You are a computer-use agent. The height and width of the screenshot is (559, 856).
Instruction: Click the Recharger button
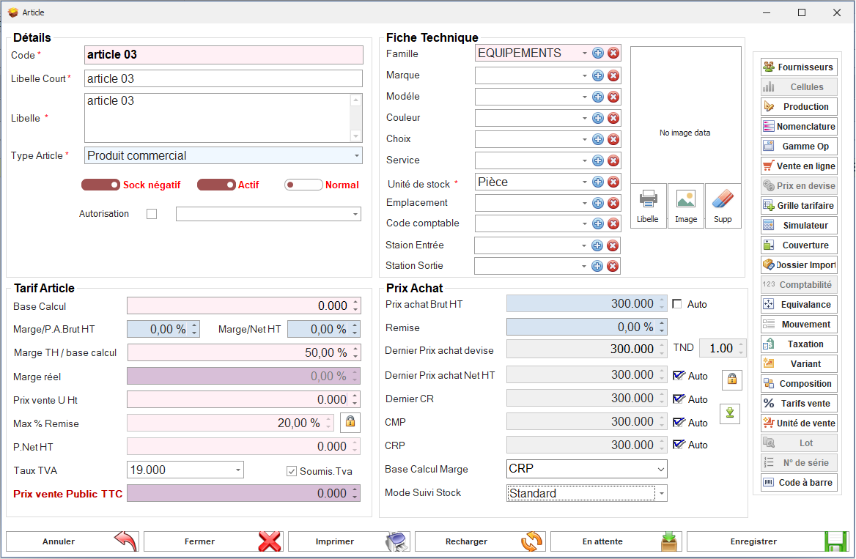(x=480, y=541)
